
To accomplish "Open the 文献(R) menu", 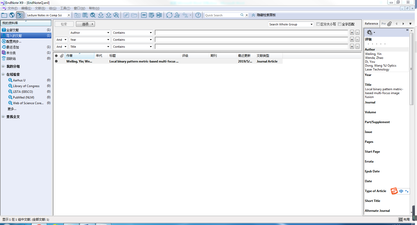I will [40, 8].
